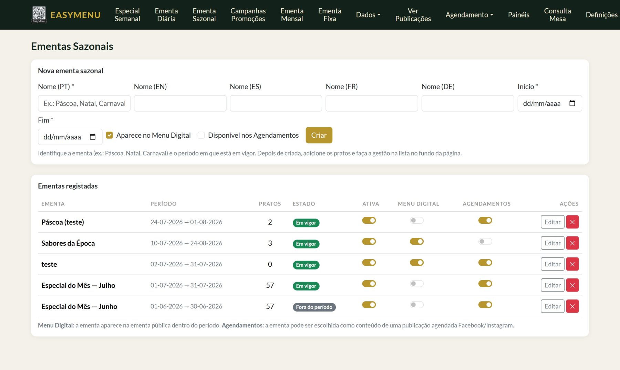Open calendar picker in Fim date field
This screenshot has width=620, height=370.
[x=93, y=137]
